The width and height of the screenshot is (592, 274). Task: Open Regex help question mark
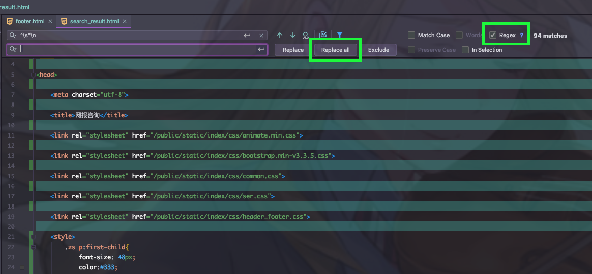(521, 36)
